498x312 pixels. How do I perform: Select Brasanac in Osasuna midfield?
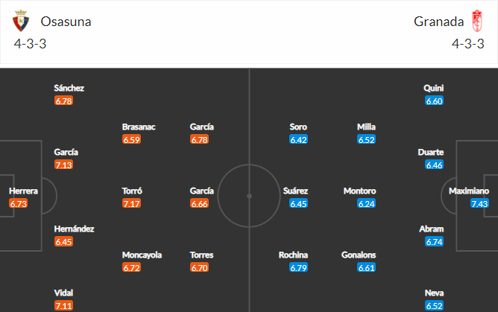pos(139,127)
